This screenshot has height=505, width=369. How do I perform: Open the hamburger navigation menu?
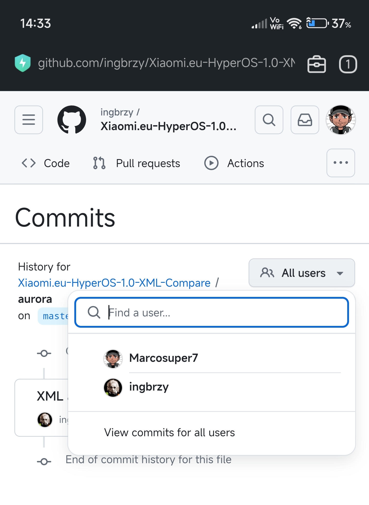(29, 120)
